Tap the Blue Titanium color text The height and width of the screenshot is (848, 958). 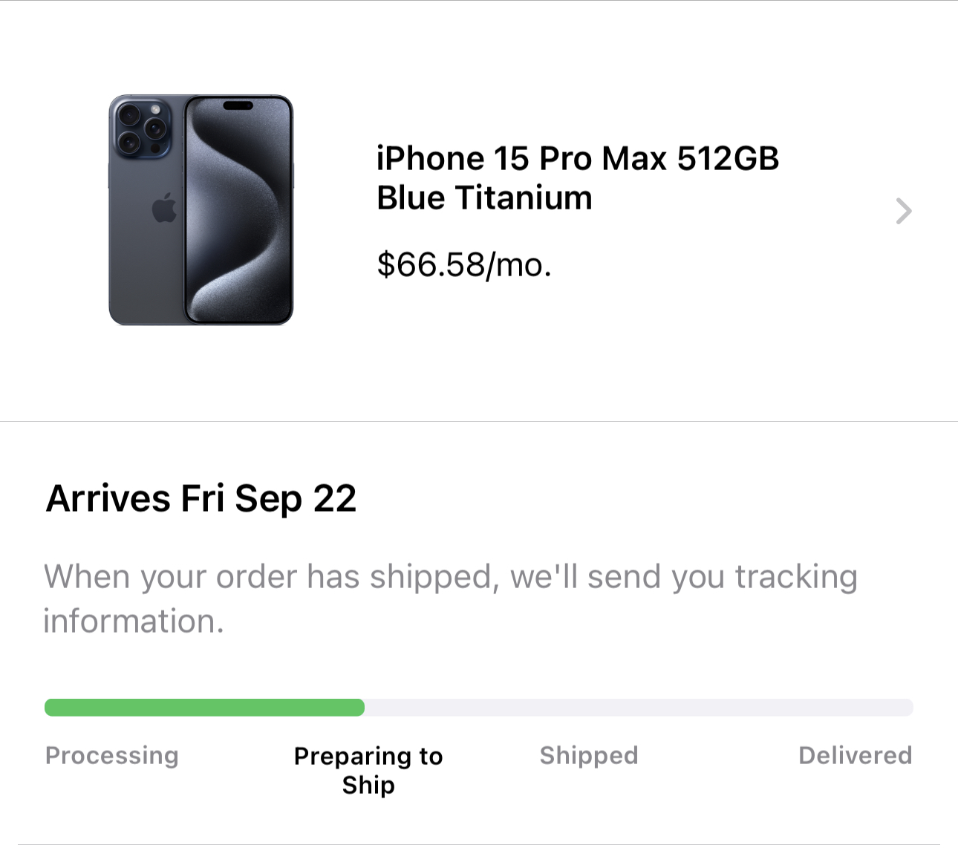point(484,198)
